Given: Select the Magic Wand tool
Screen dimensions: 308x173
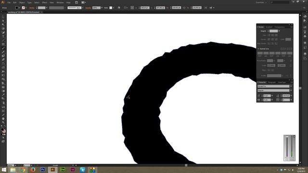Looking at the screenshot, I should pyautogui.click(x=3, y=25).
